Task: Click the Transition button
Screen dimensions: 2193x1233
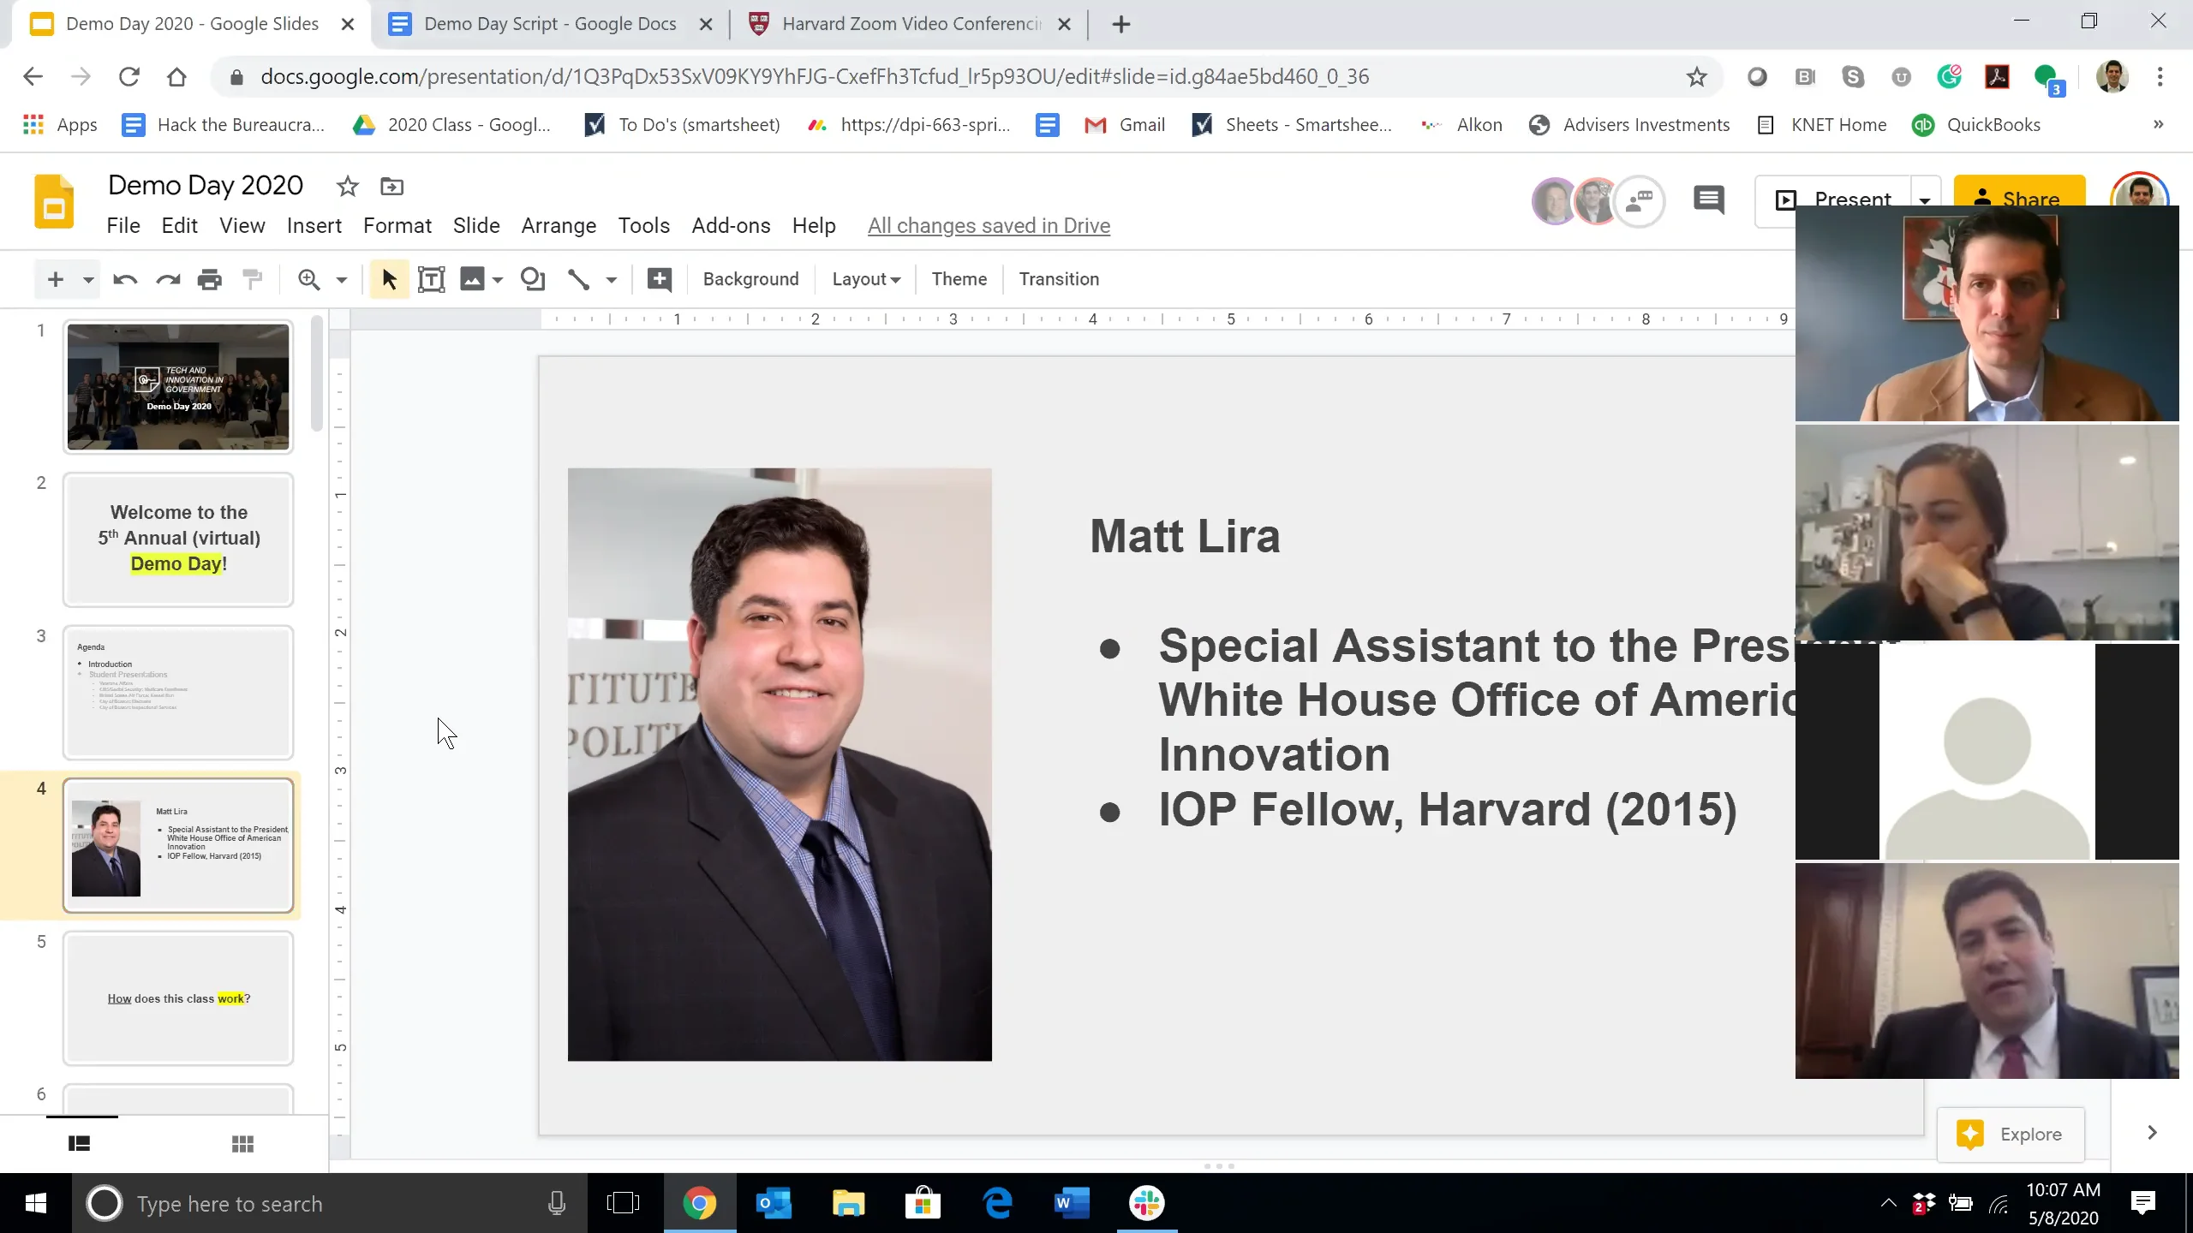Action: (x=1059, y=279)
